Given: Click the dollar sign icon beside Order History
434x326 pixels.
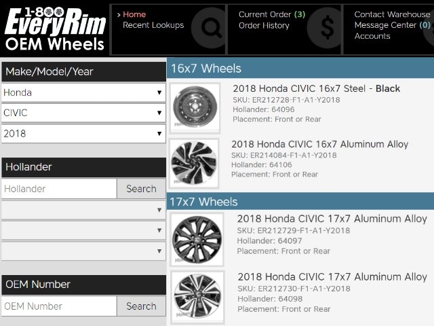Looking at the screenshot, I should [x=324, y=28].
